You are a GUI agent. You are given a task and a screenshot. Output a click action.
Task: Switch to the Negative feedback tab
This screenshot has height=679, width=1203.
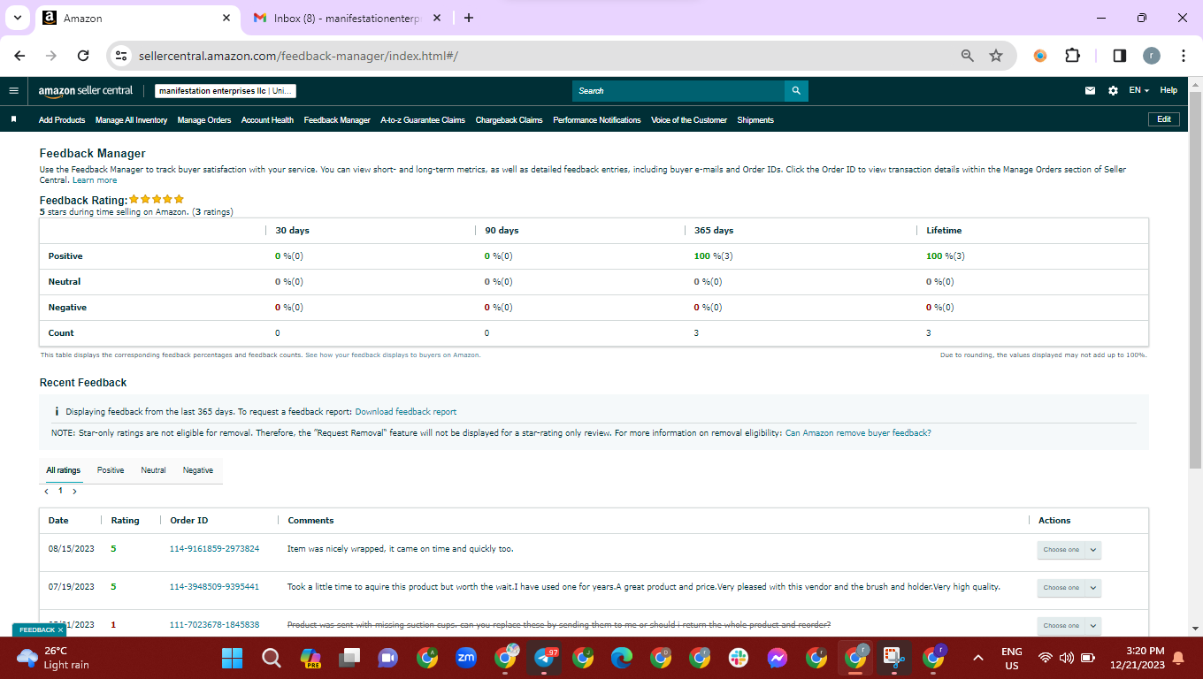pyautogui.click(x=198, y=470)
